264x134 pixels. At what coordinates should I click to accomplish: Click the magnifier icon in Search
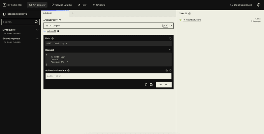36,22
